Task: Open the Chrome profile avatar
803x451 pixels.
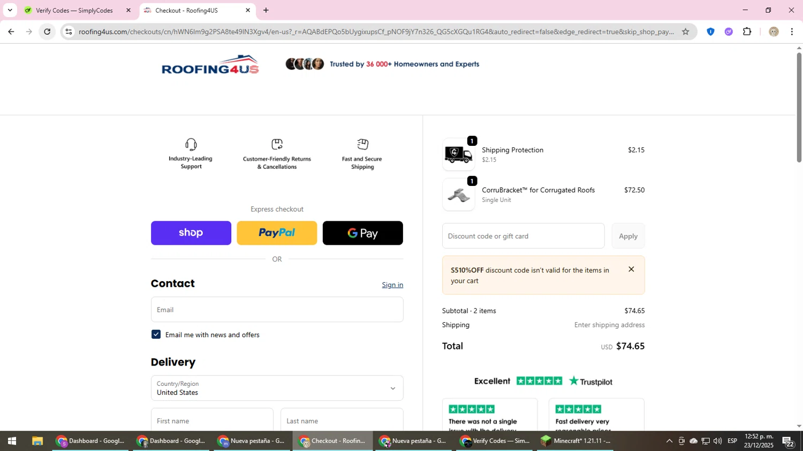Action: click(x=774, y=32)
